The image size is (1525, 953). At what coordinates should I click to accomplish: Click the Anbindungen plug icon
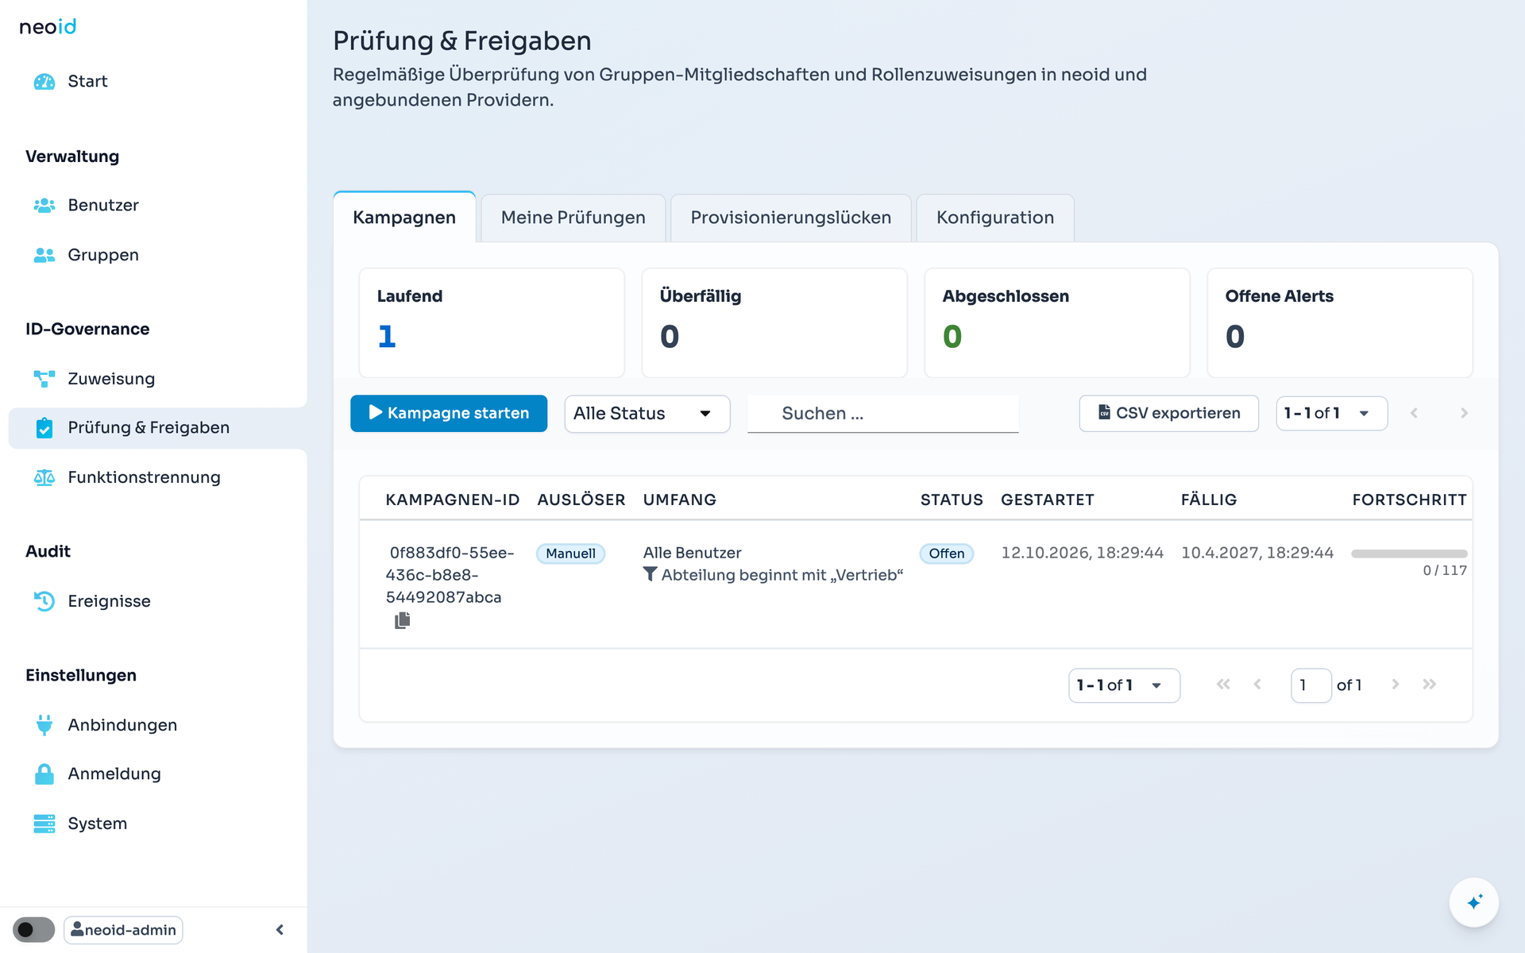click(x=44, y=725)
